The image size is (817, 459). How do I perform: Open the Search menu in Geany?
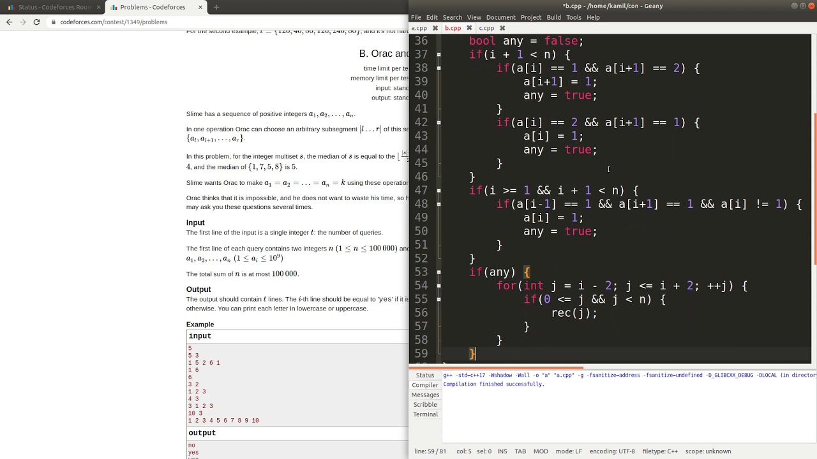452,17
